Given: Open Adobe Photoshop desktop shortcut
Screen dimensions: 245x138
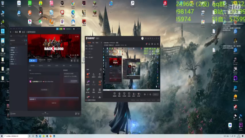Looking at the screenshot, I should coord(241,117).
